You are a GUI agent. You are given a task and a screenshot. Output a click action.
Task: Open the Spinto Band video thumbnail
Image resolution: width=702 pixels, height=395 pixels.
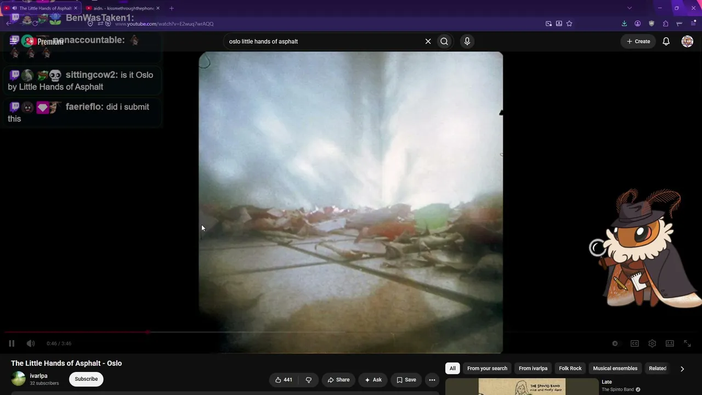pyautogui.click(x=522, y=387)
